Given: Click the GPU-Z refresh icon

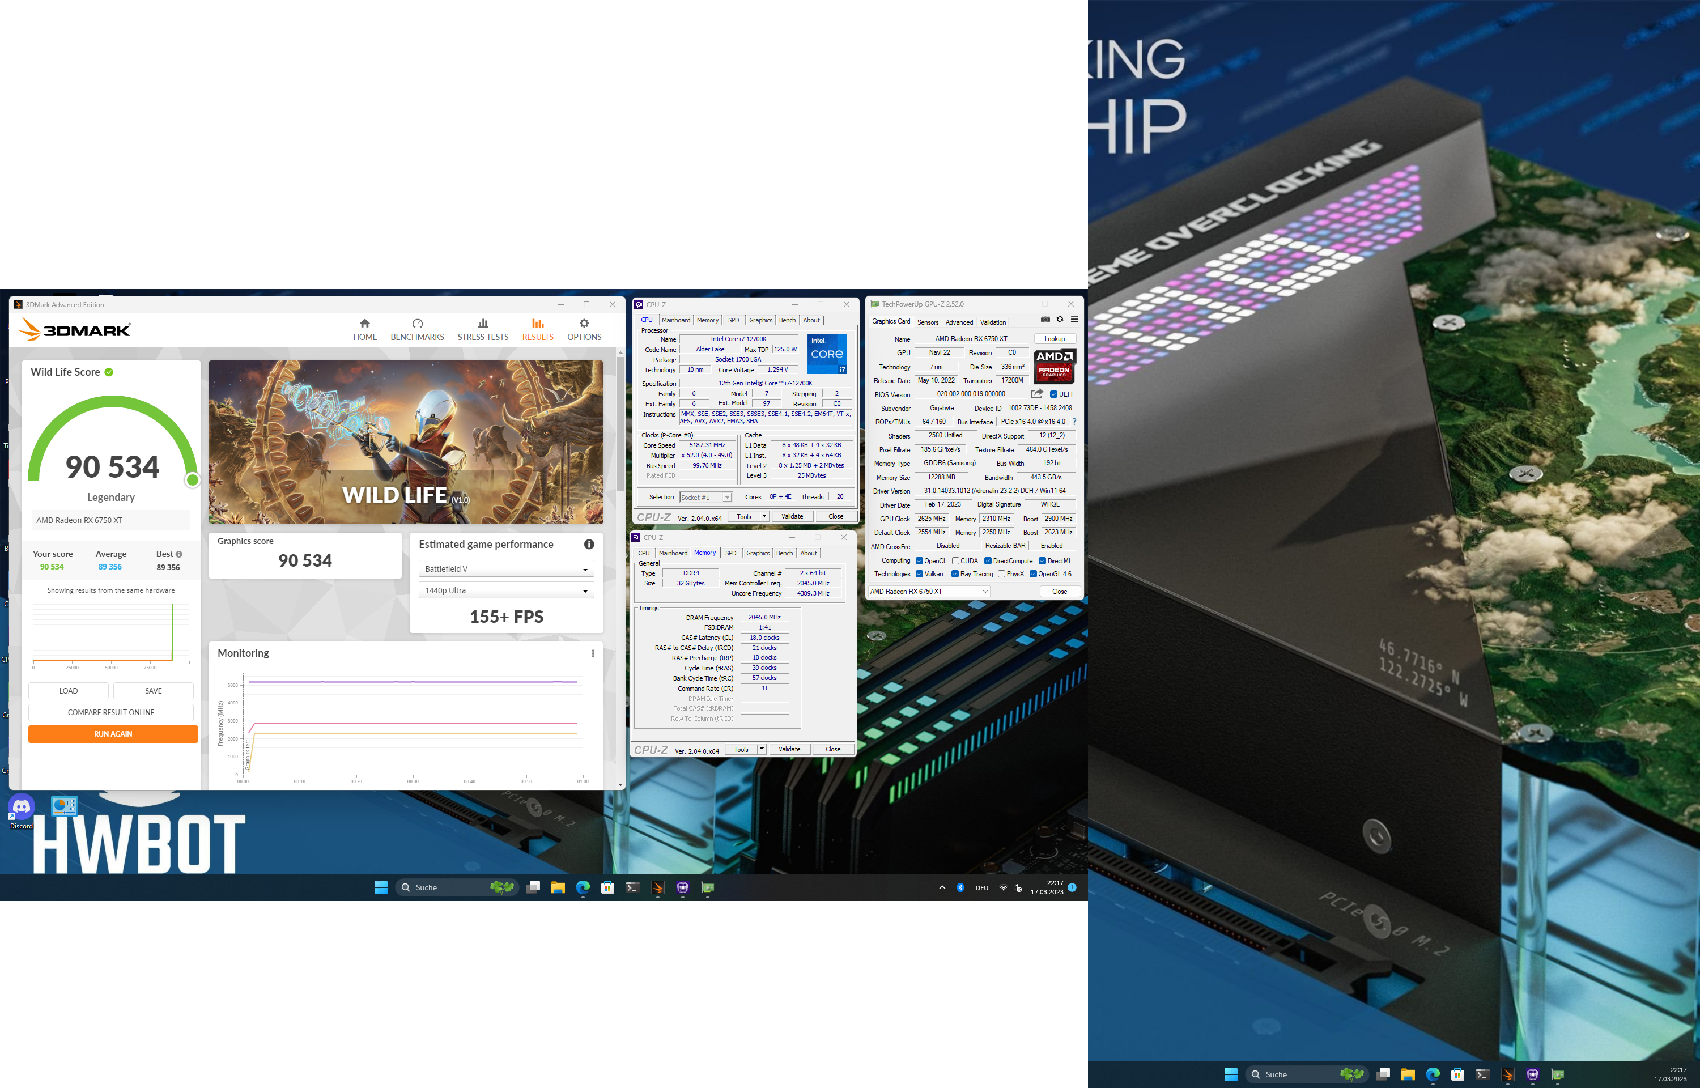Looking at the screenshot, I should click(1060, 320).
